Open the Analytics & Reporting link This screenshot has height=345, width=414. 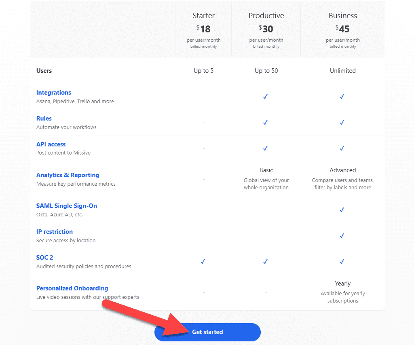pyautogui.click(x=68, y=175)
